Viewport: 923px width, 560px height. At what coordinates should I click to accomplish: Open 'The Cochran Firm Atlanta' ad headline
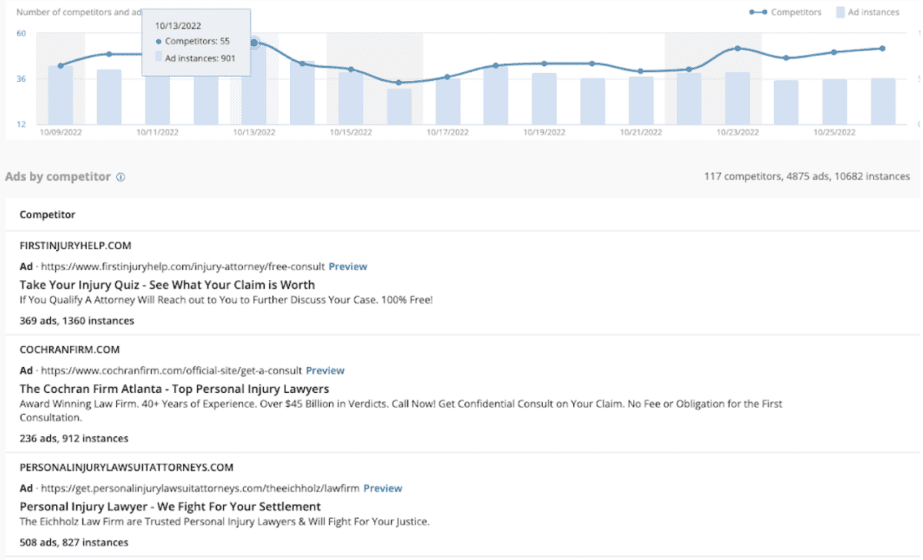point(174,388)
